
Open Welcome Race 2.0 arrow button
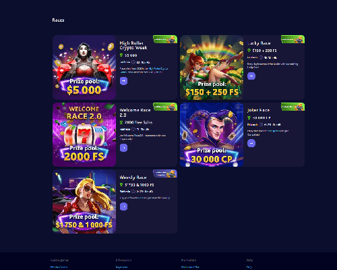[123, 148]
